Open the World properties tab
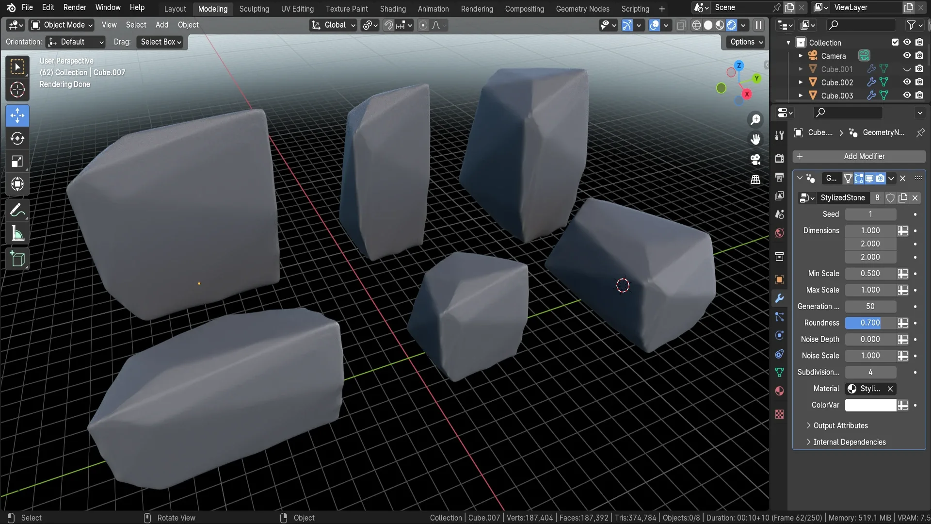This screenshot has width=931, height=524. (x=779, y=233)
